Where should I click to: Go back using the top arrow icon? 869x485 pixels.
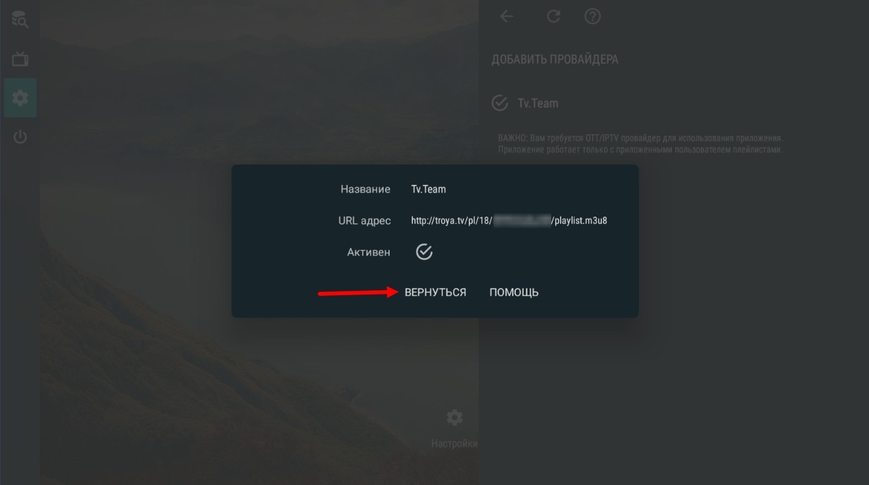506,16
